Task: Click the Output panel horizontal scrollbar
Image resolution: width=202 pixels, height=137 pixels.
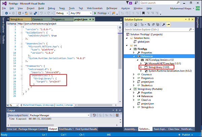Action: click(32, 125)
